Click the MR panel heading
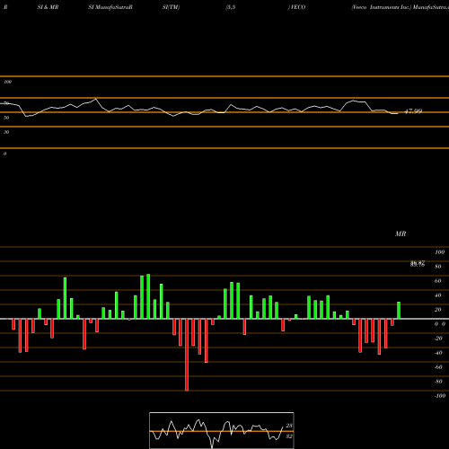The height and width of the screenshot is (449, 449). click(x=401, y=233)
